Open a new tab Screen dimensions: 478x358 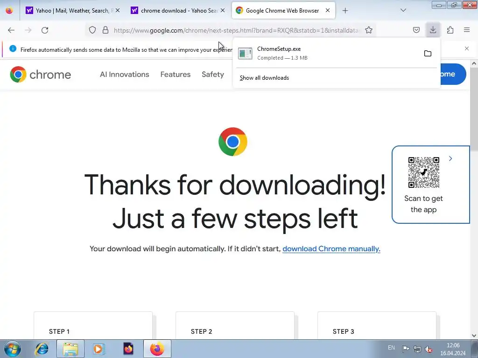click(345, 11)
